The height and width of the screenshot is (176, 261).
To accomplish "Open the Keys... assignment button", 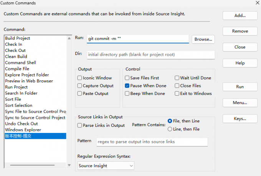I will click(240, 119).
